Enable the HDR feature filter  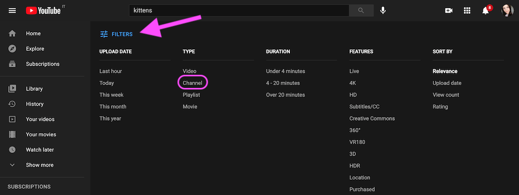point(355,166)
